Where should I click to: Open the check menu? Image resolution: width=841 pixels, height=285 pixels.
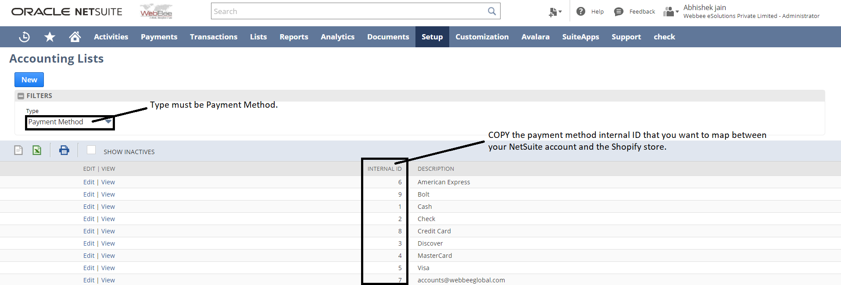(x=664, y=37)
